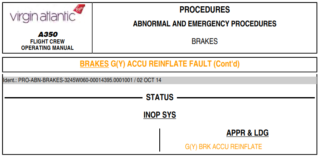
Task: Click the underlined orange BRAKES link
Action: pyautogui.click(x=94, y=64)
